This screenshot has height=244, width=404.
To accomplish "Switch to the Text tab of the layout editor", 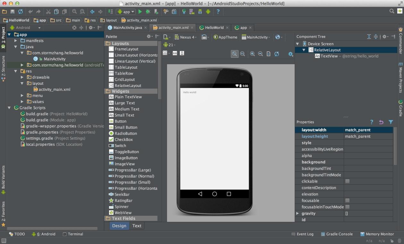I will [x=137, y=226].
